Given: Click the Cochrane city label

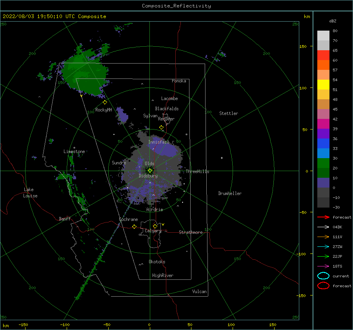Looking at the screenshot, I should pos(128,219).
